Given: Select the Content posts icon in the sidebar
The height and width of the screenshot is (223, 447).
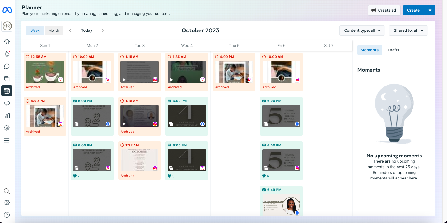Looking at the screenshot, I should (x=7, y=78).
